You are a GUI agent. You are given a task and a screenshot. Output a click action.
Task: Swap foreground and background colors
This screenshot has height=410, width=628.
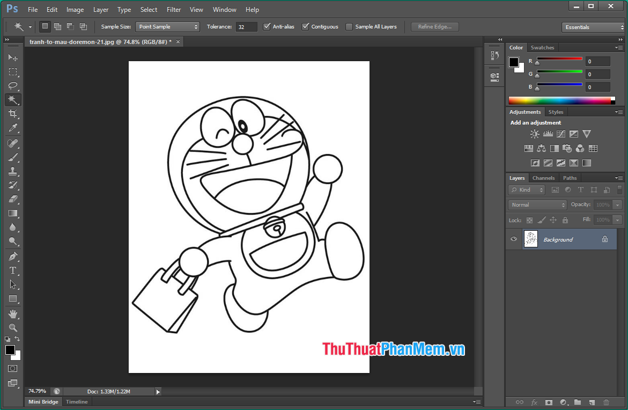click(x=17, y=339)
